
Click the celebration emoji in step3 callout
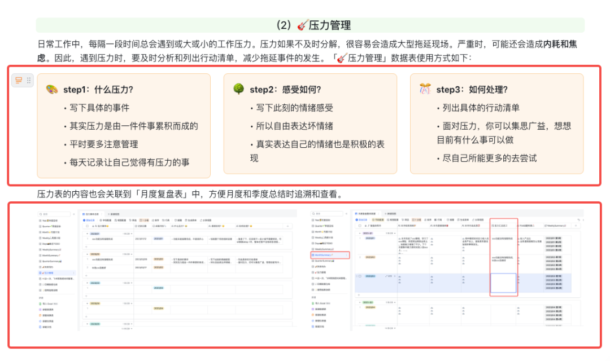click(425, 89)
